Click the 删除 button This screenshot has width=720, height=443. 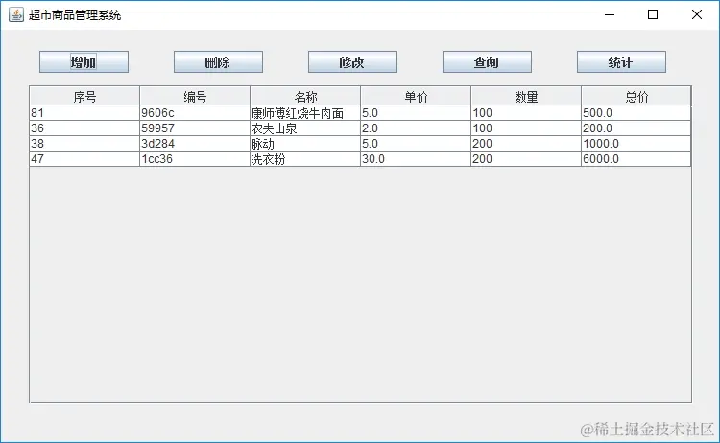point(218,62)
